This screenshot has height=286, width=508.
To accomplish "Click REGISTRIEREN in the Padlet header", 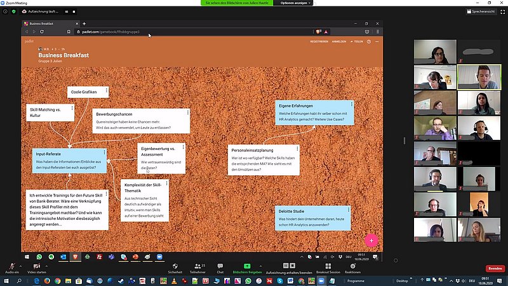I will tap(319, 41).
